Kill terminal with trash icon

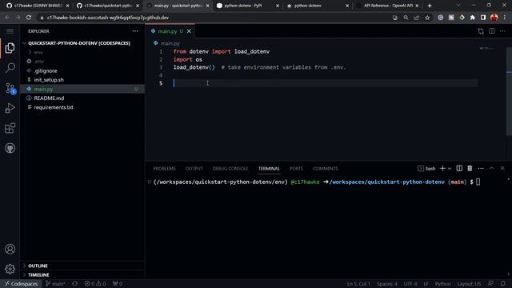pyautogui.click(x=470, y=168)
